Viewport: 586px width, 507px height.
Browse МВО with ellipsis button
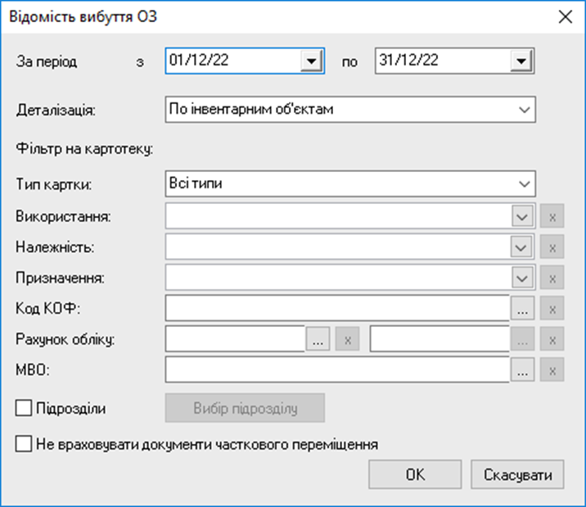(522, 369)
